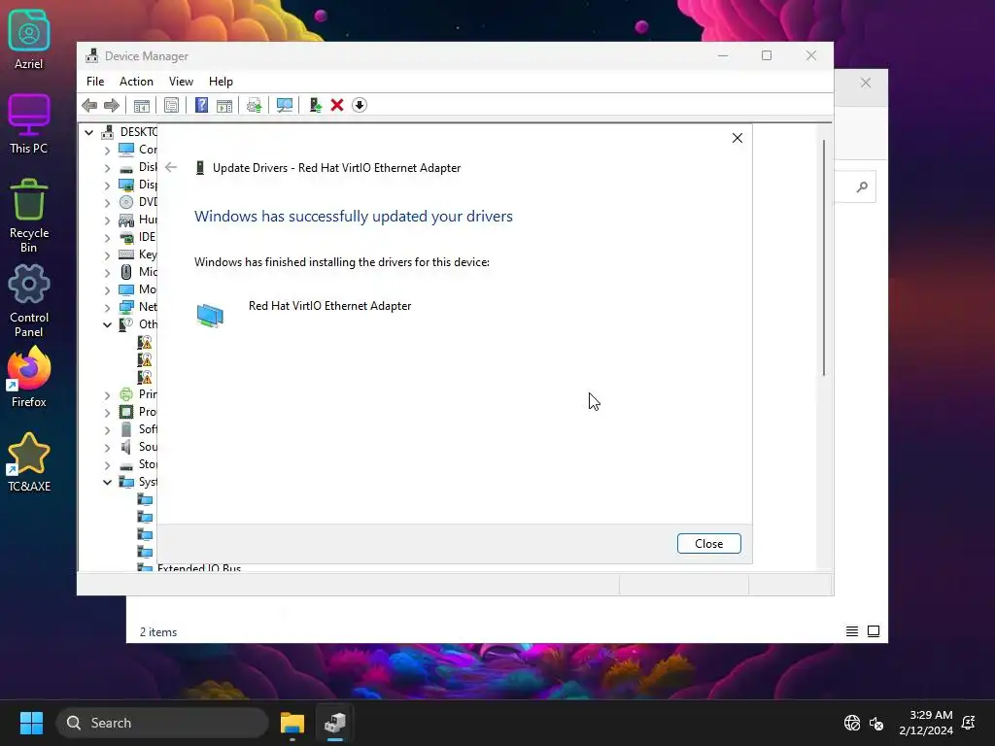Select the TC&AXE desktop shortcut
This screenshot has width=995, height=746.
29,462
